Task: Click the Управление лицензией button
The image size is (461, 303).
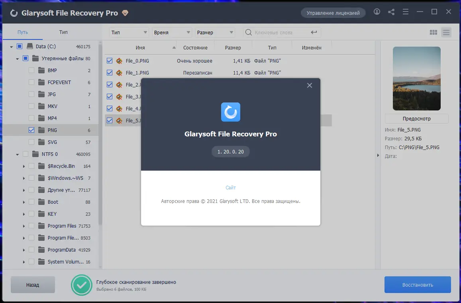Action: click(x=333, y=13)
